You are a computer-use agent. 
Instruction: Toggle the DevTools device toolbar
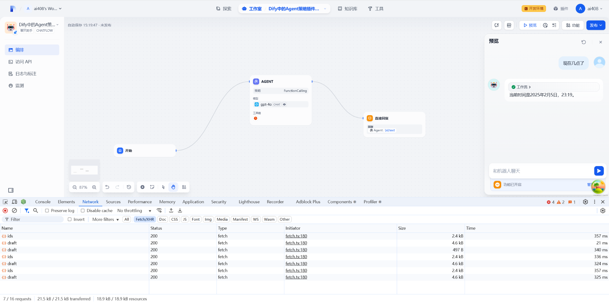pyautogui.click(x=14, y=202)
